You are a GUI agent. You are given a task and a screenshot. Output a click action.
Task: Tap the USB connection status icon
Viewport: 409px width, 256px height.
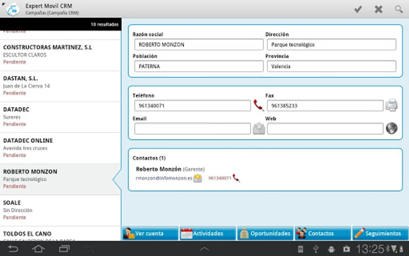tap(316, 249)
